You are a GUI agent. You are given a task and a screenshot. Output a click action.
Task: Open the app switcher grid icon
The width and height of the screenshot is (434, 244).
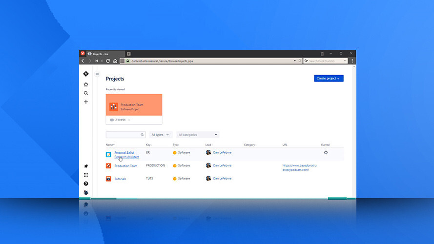(x=86, y=175)
